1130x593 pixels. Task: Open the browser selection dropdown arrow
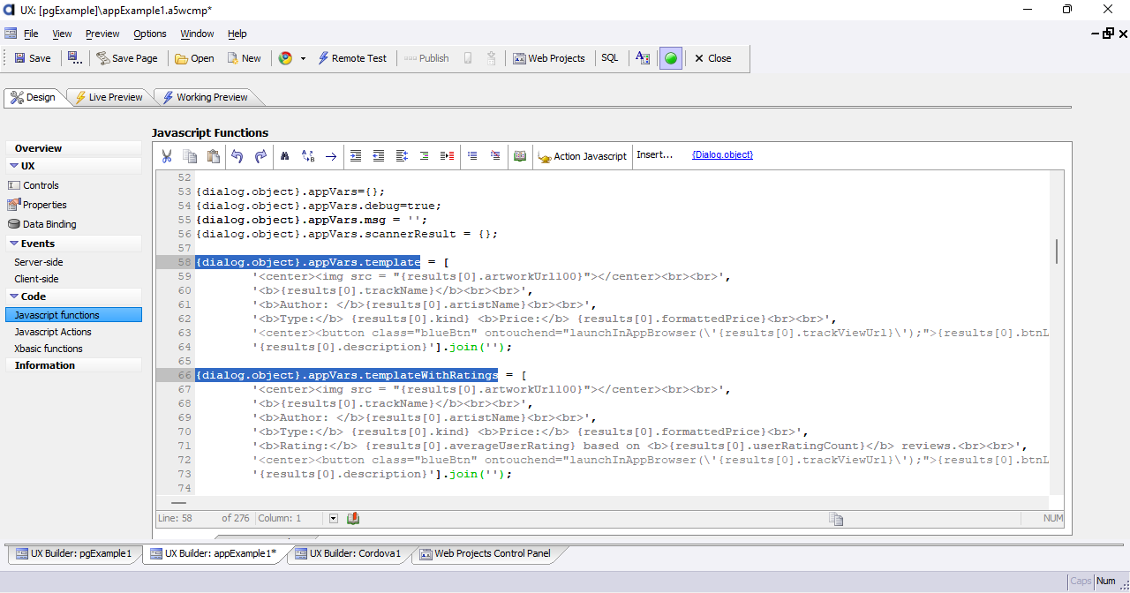pos(303,58)
